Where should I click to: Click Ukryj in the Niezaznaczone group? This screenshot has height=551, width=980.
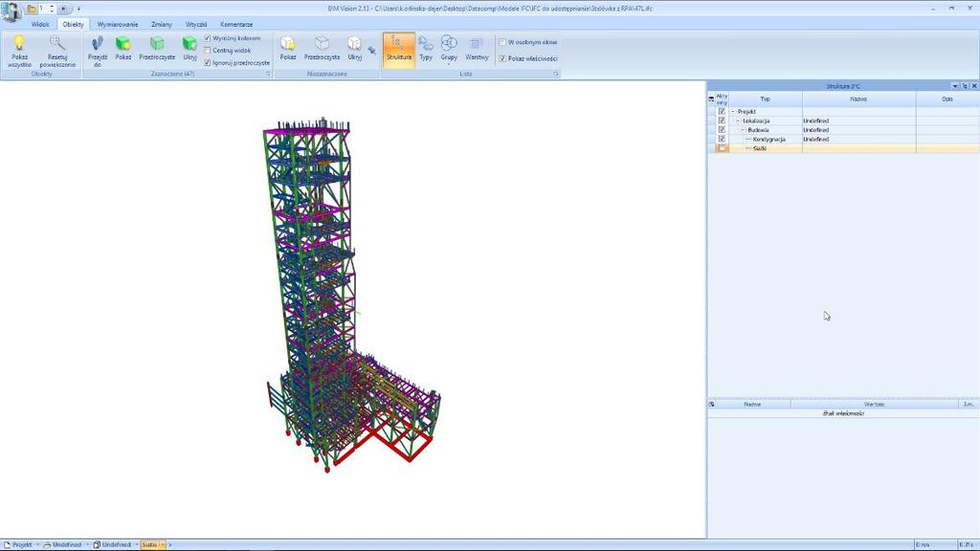354,48
